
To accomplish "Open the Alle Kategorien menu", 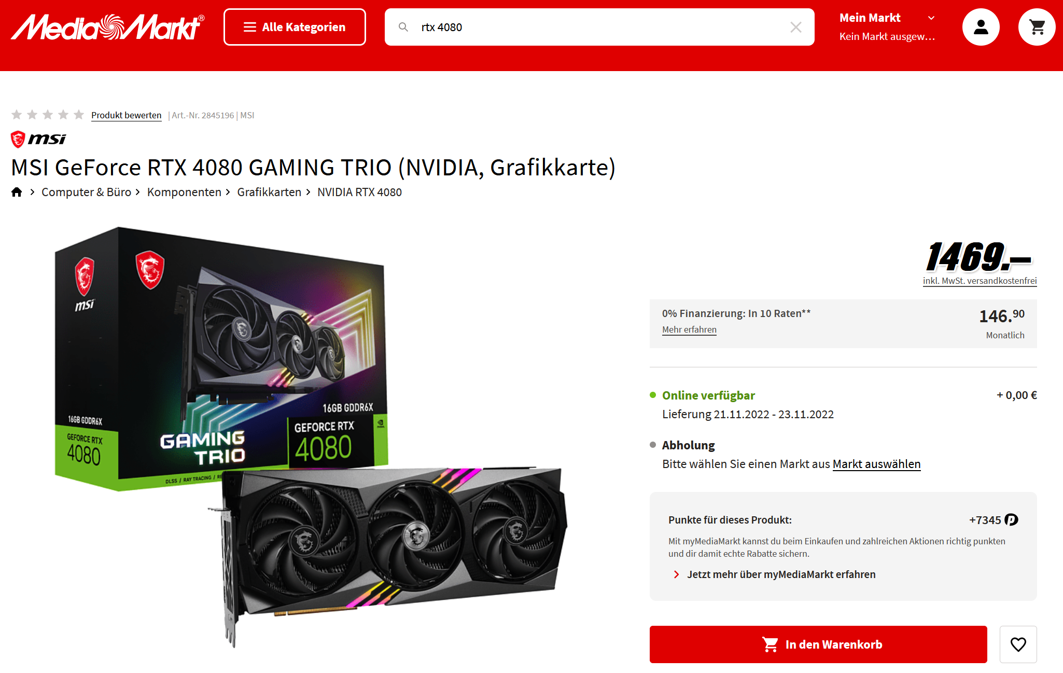I will [295, 27].
